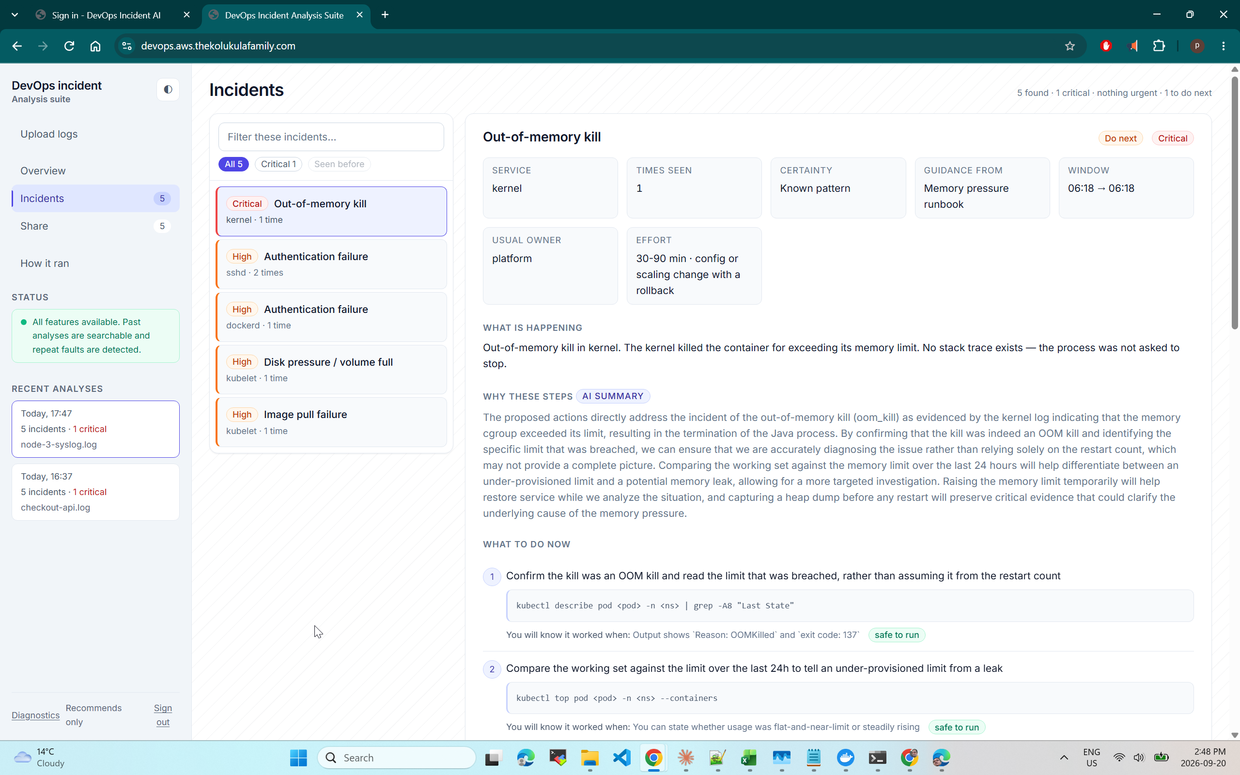This screenshot has width=1240, height=775.
Task: Show hidden system tray icons
Action: (x=1064, y=758)
